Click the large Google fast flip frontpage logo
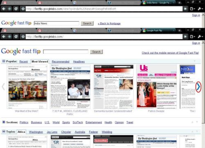 [21, 51]
